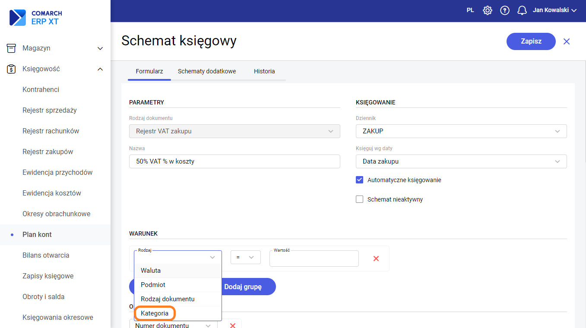Open the settings gear icon

(488, 10)
